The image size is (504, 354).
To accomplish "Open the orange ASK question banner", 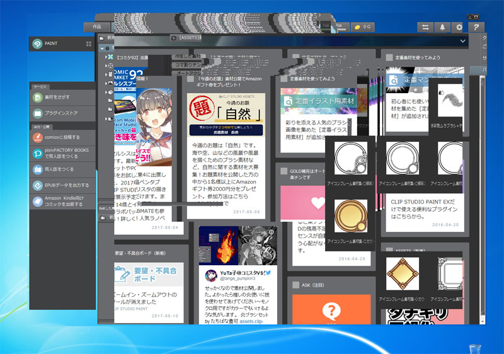I will coord(331,309).
